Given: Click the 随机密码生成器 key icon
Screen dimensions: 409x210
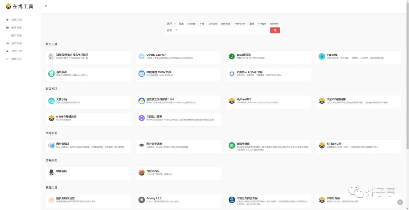Looking at the screenshot, I should [x=52, y=200].
